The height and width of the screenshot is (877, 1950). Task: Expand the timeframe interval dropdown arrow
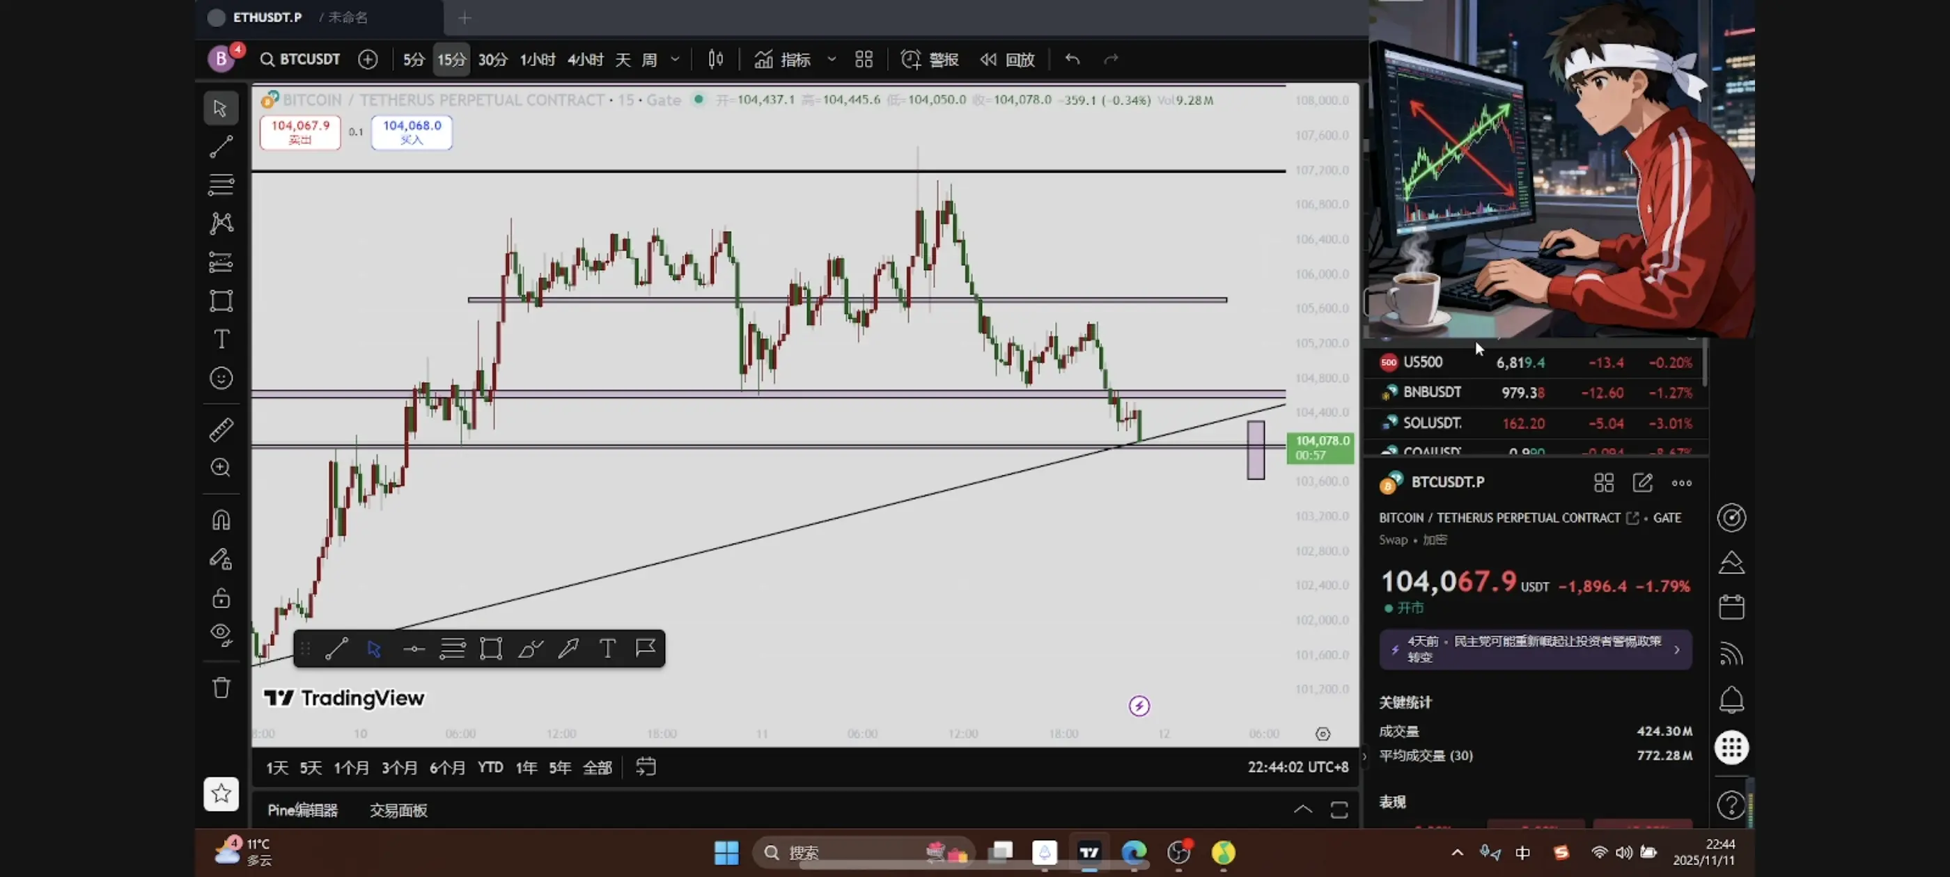676,59
